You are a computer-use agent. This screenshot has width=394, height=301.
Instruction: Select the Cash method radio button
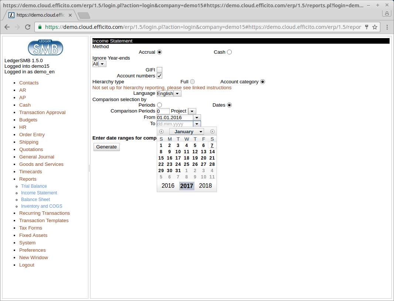[x=229, y=52]
